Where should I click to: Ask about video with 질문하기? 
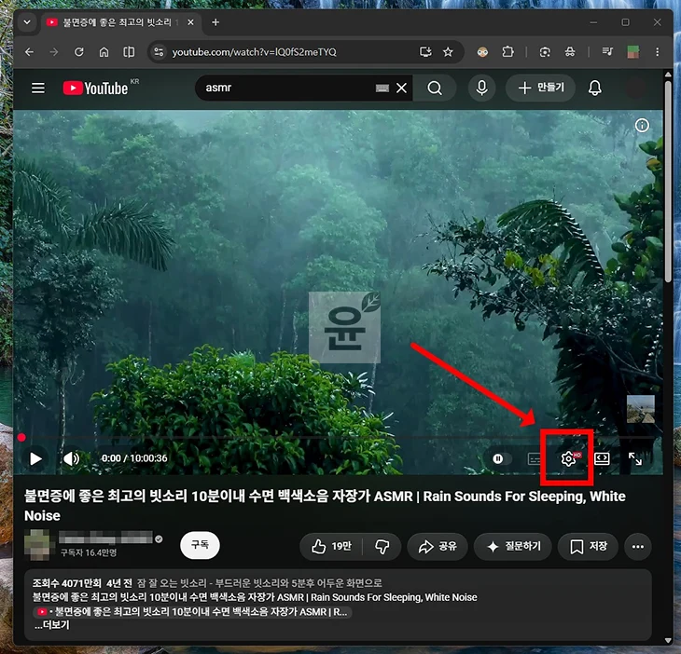(x=513, y=547)
